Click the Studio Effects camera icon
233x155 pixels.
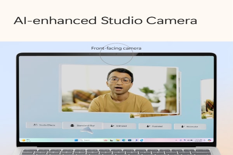point(35,125)
